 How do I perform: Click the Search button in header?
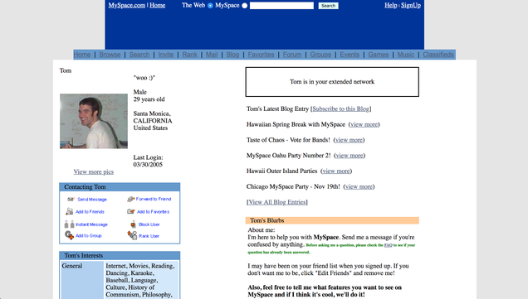(328, 6)
